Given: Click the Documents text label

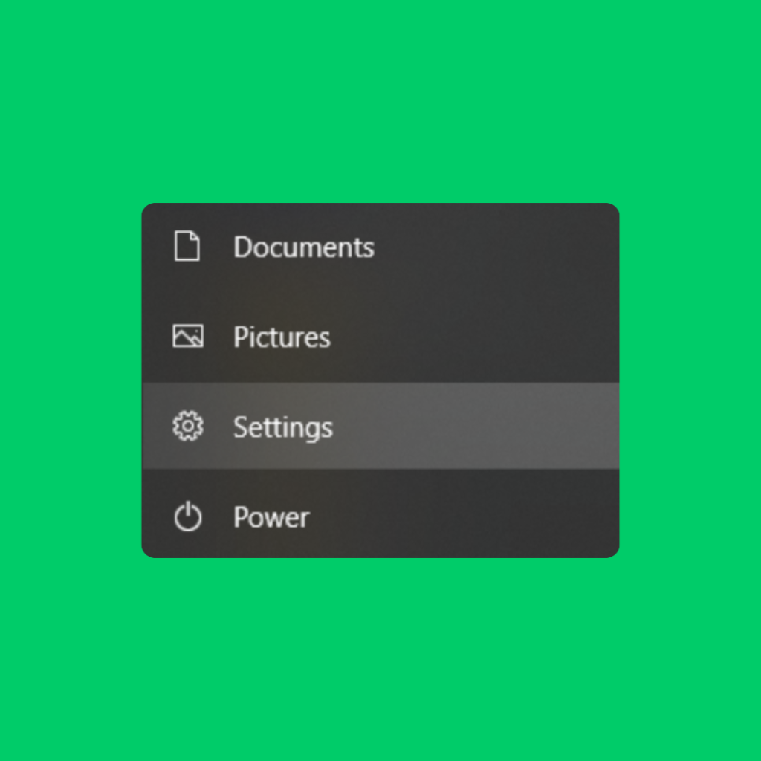Looking at the screenshot, I should coord(303,247).
